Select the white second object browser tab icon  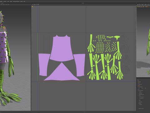click(x=139, y=7)
